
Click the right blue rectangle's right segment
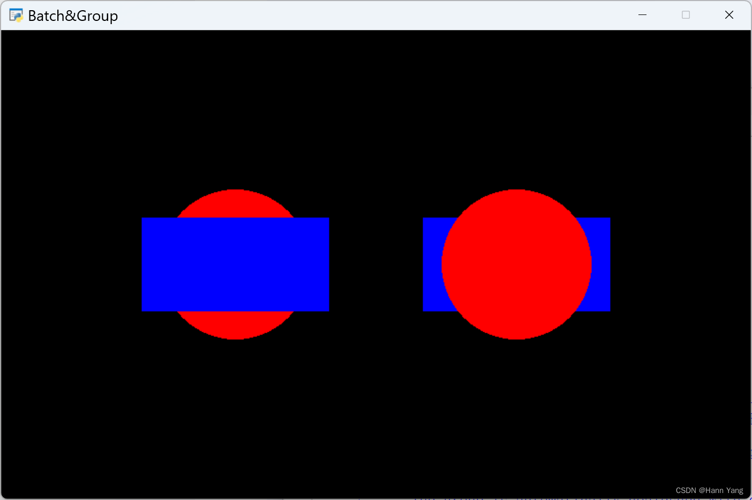(x=600, y=264)
